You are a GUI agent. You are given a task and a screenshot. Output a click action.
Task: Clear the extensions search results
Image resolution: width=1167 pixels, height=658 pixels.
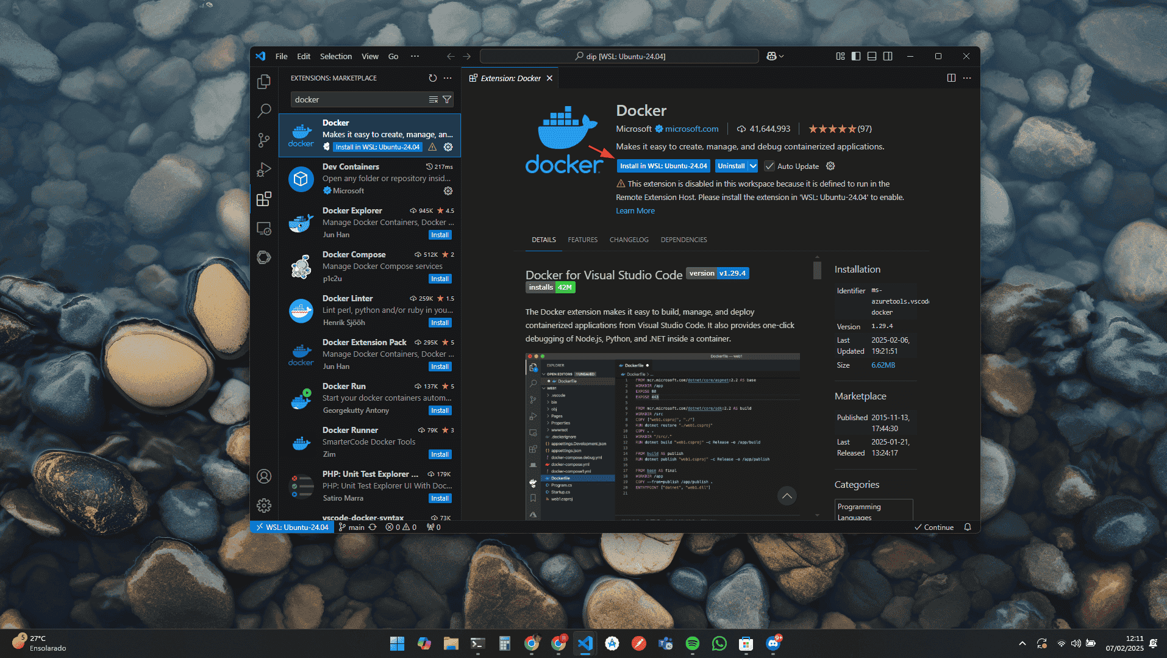pos(433,99)
